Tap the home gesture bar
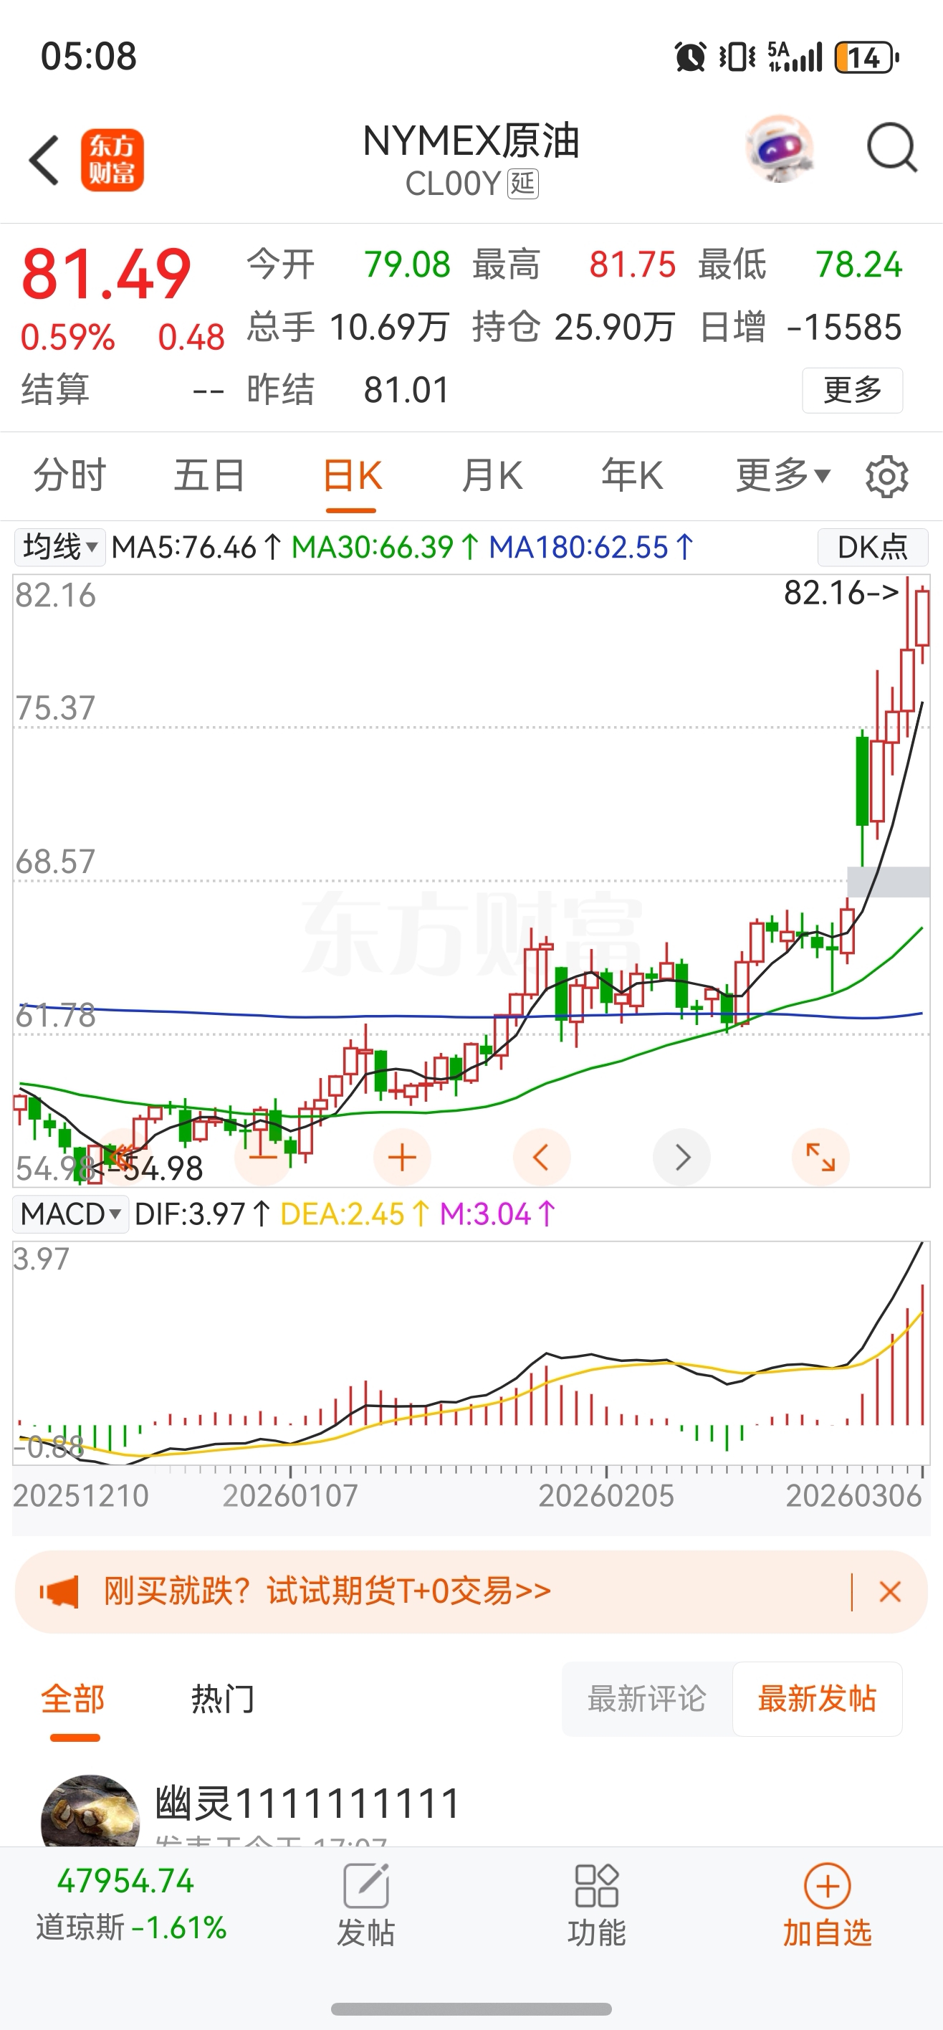The width and height of the screenshot is (943, 2030). pos(471,2008)
